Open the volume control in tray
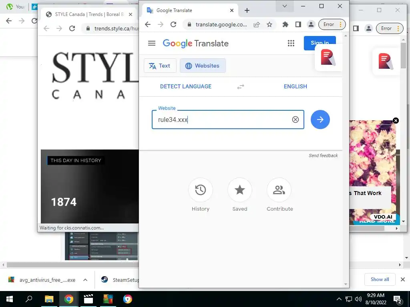This screenshot has height=307, width=410. click(x=358, y=299)
